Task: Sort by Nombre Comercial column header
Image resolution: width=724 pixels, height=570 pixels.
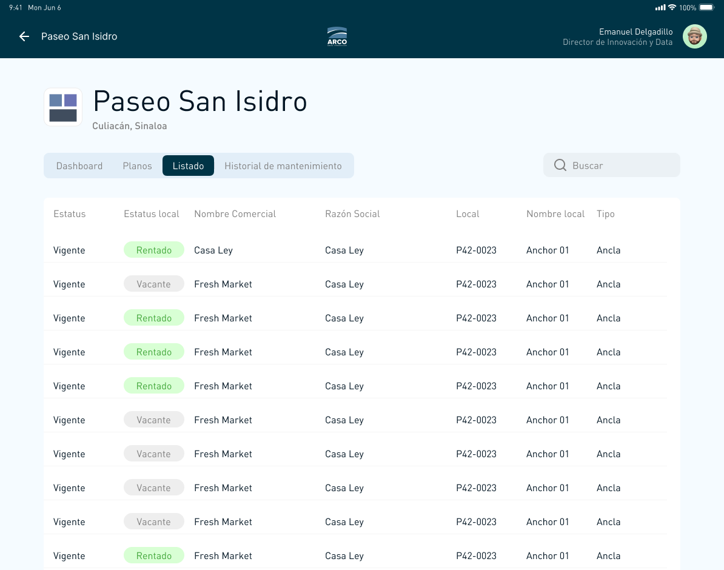Action: pos(235,214)
